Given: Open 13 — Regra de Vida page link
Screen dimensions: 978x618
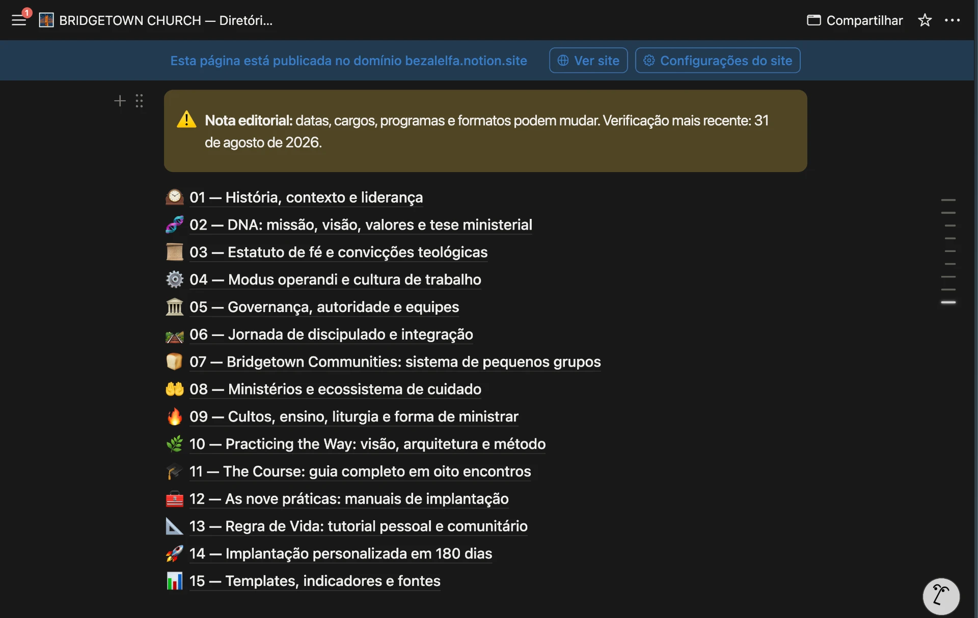Looking at the screenshot, I should 358,526.
